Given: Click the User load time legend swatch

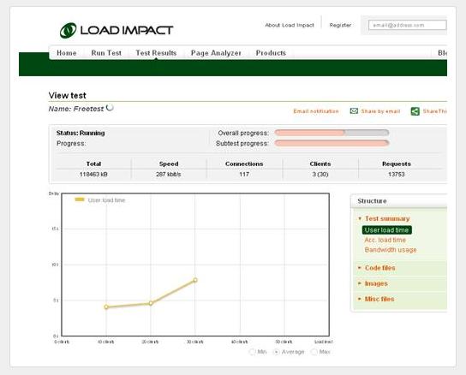Looking at the screenshot, I should [x=80, y=199].
